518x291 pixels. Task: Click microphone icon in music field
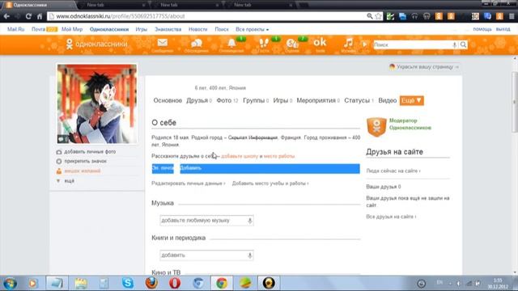pyautogui.click(x=250, y=221)
